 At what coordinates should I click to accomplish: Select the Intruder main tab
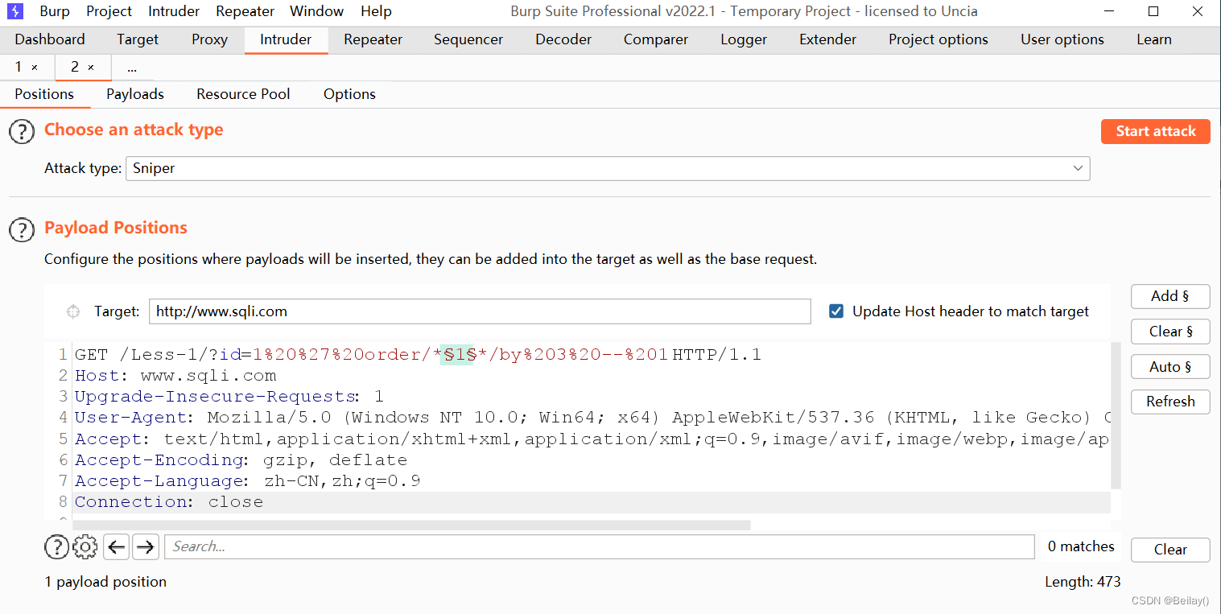click(286, 39)
